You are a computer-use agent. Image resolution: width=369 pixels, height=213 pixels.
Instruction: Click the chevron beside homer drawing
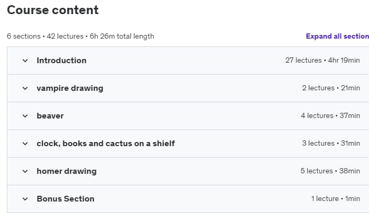(25, 171)
